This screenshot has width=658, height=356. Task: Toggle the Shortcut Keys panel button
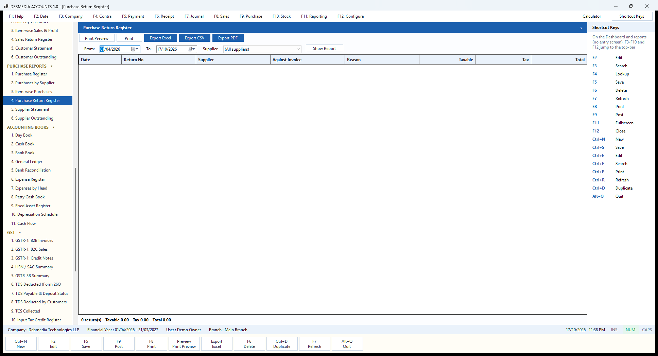click(632, 16)
